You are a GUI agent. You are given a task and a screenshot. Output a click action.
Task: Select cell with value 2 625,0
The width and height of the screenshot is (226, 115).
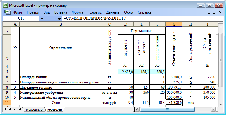point(126,72)
